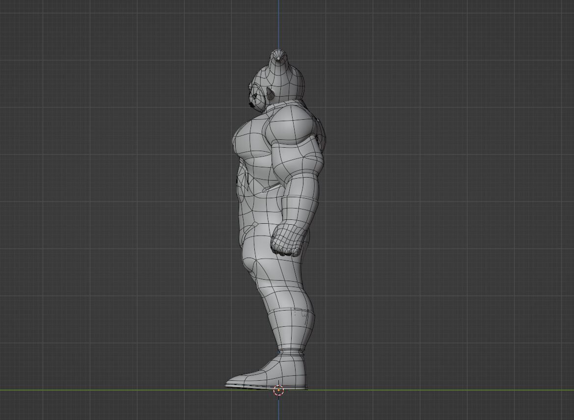
Task: Click the character's pointed ear
Action: pyautogui.click(x=271, y=94)
